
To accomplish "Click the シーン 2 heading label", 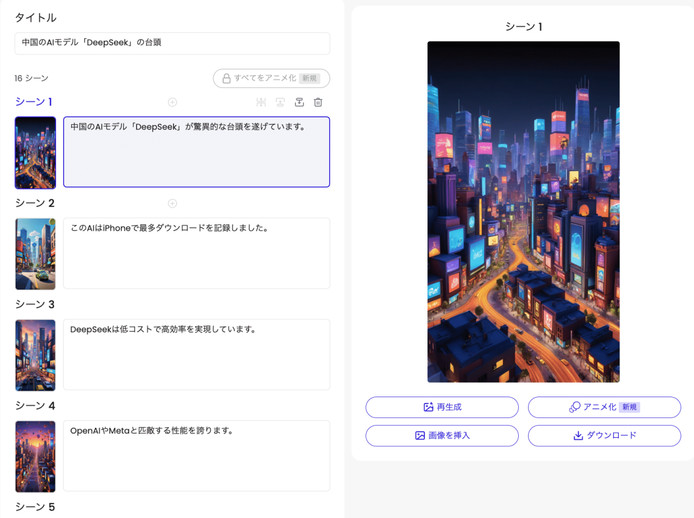I will point(35,203).
